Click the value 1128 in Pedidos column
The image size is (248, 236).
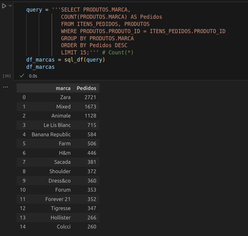click(90, 116)
